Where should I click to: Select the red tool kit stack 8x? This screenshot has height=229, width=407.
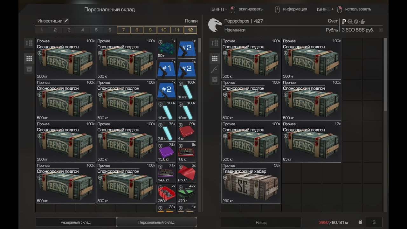tap(187, 152)
